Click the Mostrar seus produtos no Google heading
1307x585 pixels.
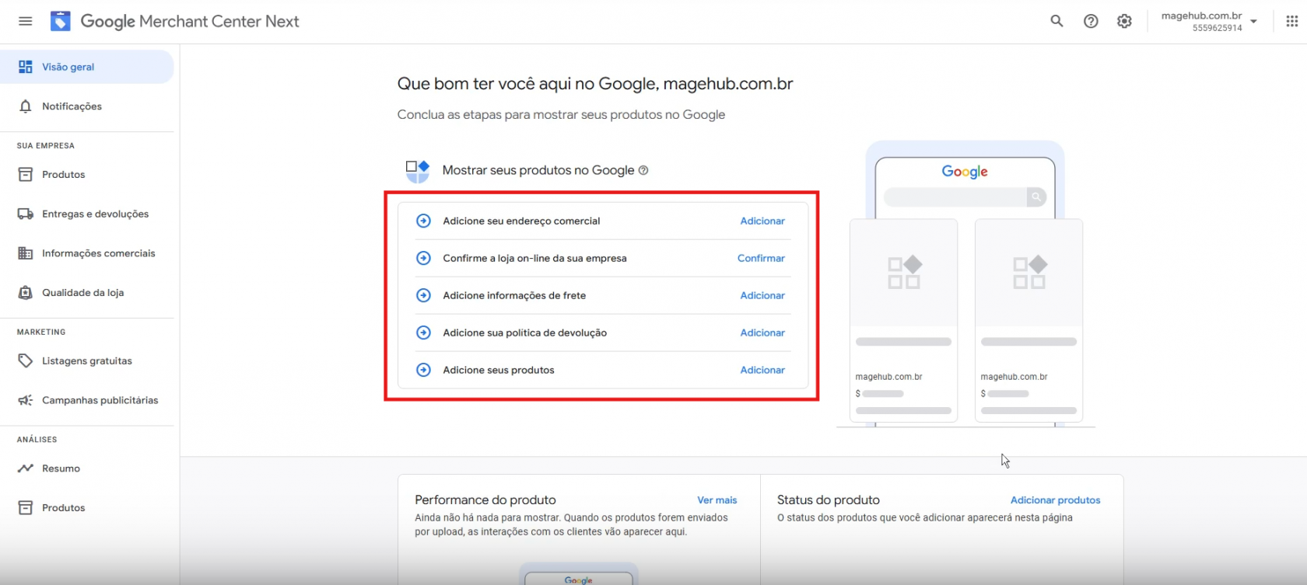pos(538,170)
